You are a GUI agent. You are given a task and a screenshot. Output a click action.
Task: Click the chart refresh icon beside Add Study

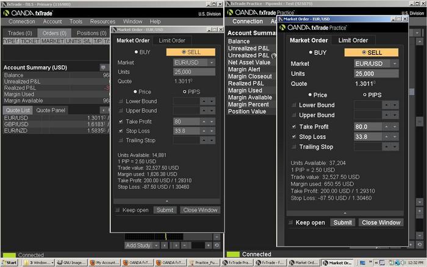click(216, 245)
